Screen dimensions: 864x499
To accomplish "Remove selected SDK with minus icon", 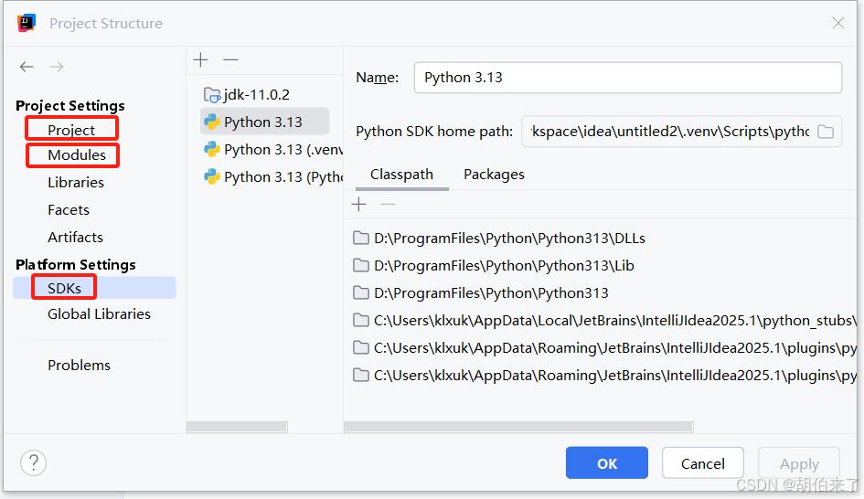I will [x=230, y=59].
